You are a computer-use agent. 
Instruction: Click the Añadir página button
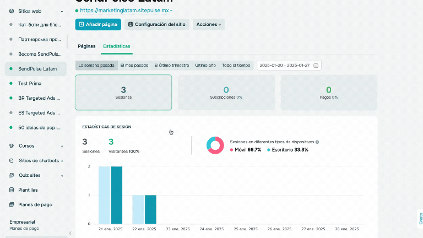pos(98,24)
